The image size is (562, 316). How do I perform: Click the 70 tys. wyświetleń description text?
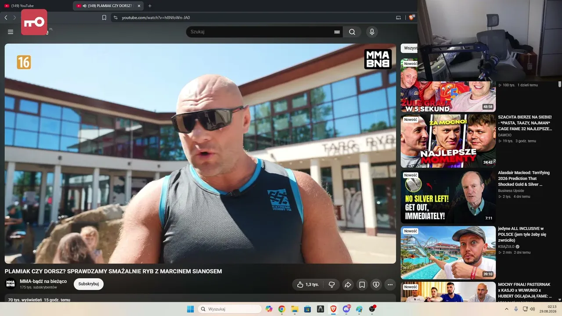39,300
